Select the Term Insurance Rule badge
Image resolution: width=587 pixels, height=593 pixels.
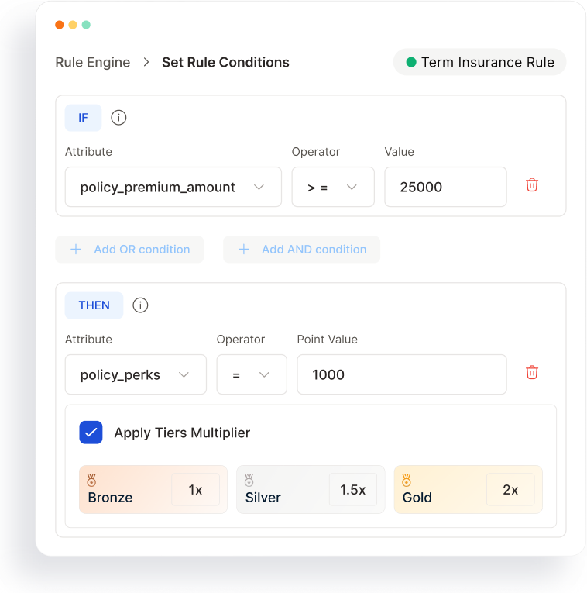(479, 62)
